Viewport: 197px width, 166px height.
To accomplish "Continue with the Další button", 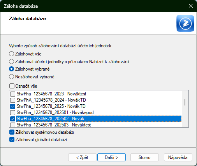I will (111, 157).
